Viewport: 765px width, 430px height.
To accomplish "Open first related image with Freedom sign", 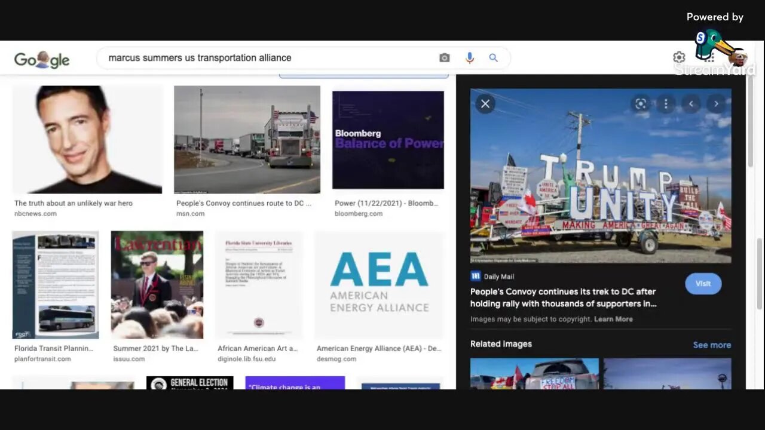I will [534, 374].
